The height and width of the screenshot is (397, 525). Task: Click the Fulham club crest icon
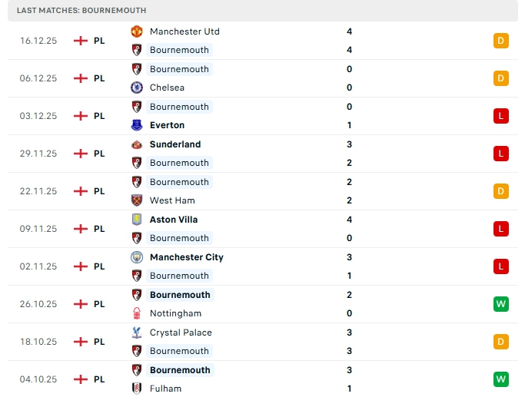coord(137,389)
